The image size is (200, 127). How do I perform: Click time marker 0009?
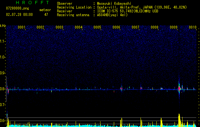click(174, 27)
